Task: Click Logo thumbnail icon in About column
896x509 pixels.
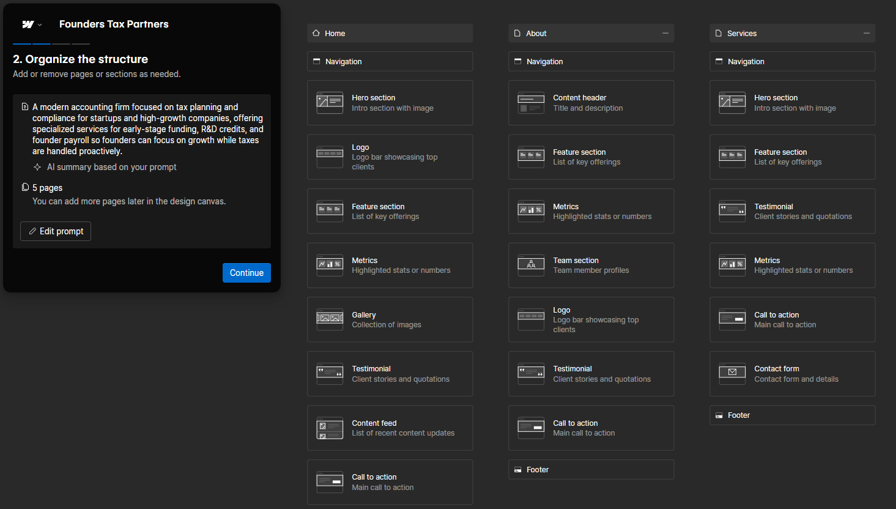Action: click(x=531, y=319)
